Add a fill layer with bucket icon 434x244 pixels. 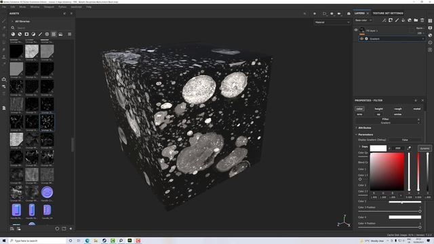click(403, 20)
